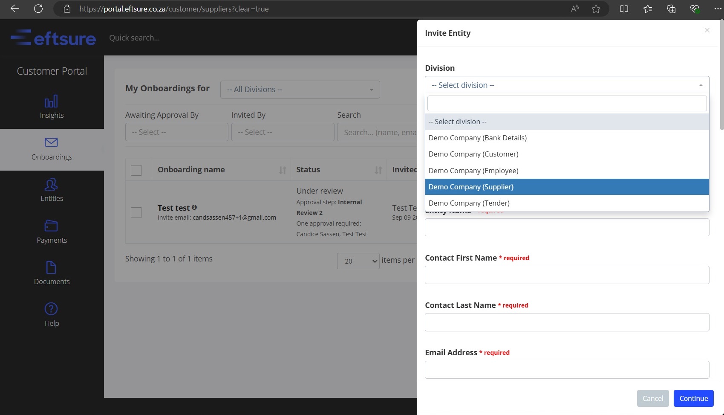
Task: Click the info icon beside Test test
Action: (x=194, y=207)
